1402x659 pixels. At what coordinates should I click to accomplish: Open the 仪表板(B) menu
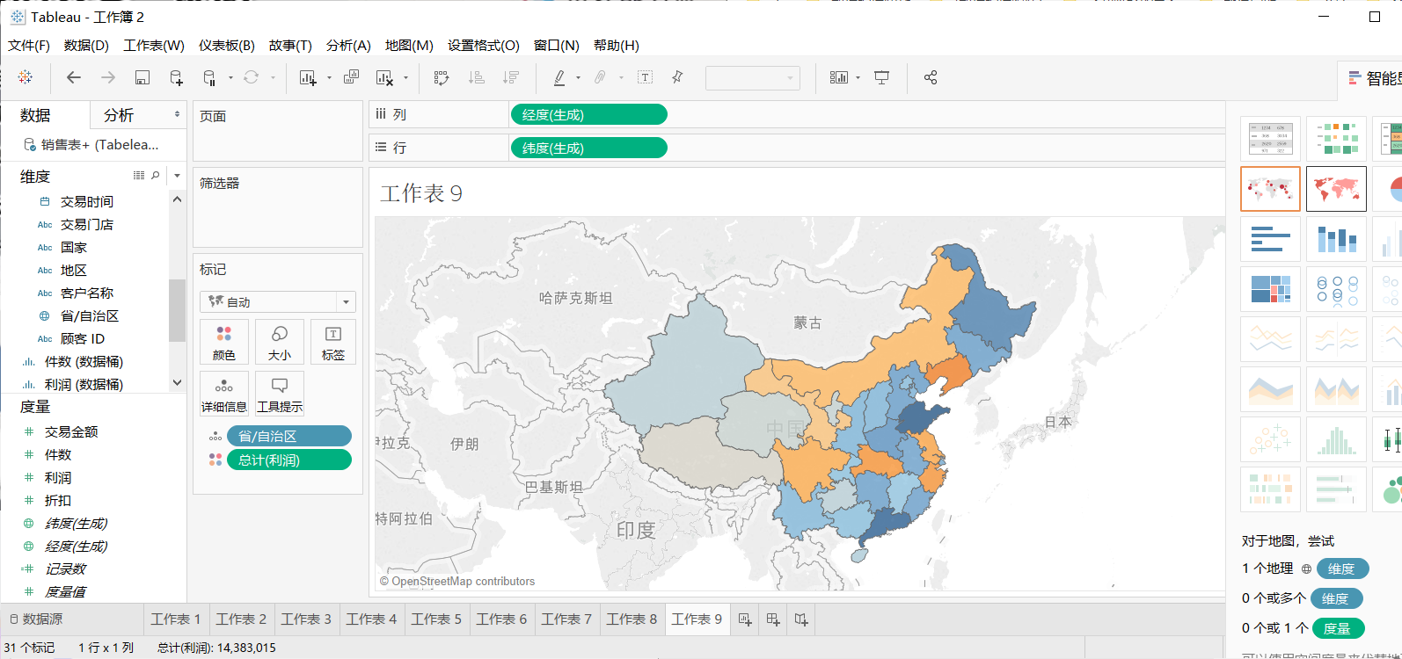[226, 45]
